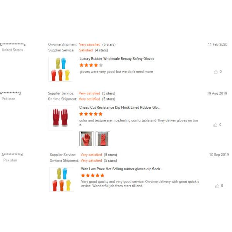Like the 19 Aug 2019 review
232x232 pixels.
pos(216,125)
